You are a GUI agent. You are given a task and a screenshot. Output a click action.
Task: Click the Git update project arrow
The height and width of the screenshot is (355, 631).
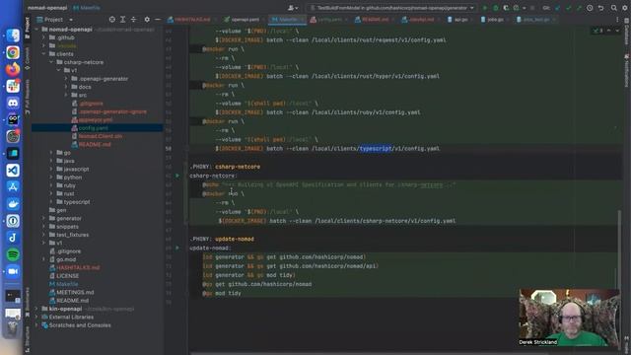click(x=557, y=8)
